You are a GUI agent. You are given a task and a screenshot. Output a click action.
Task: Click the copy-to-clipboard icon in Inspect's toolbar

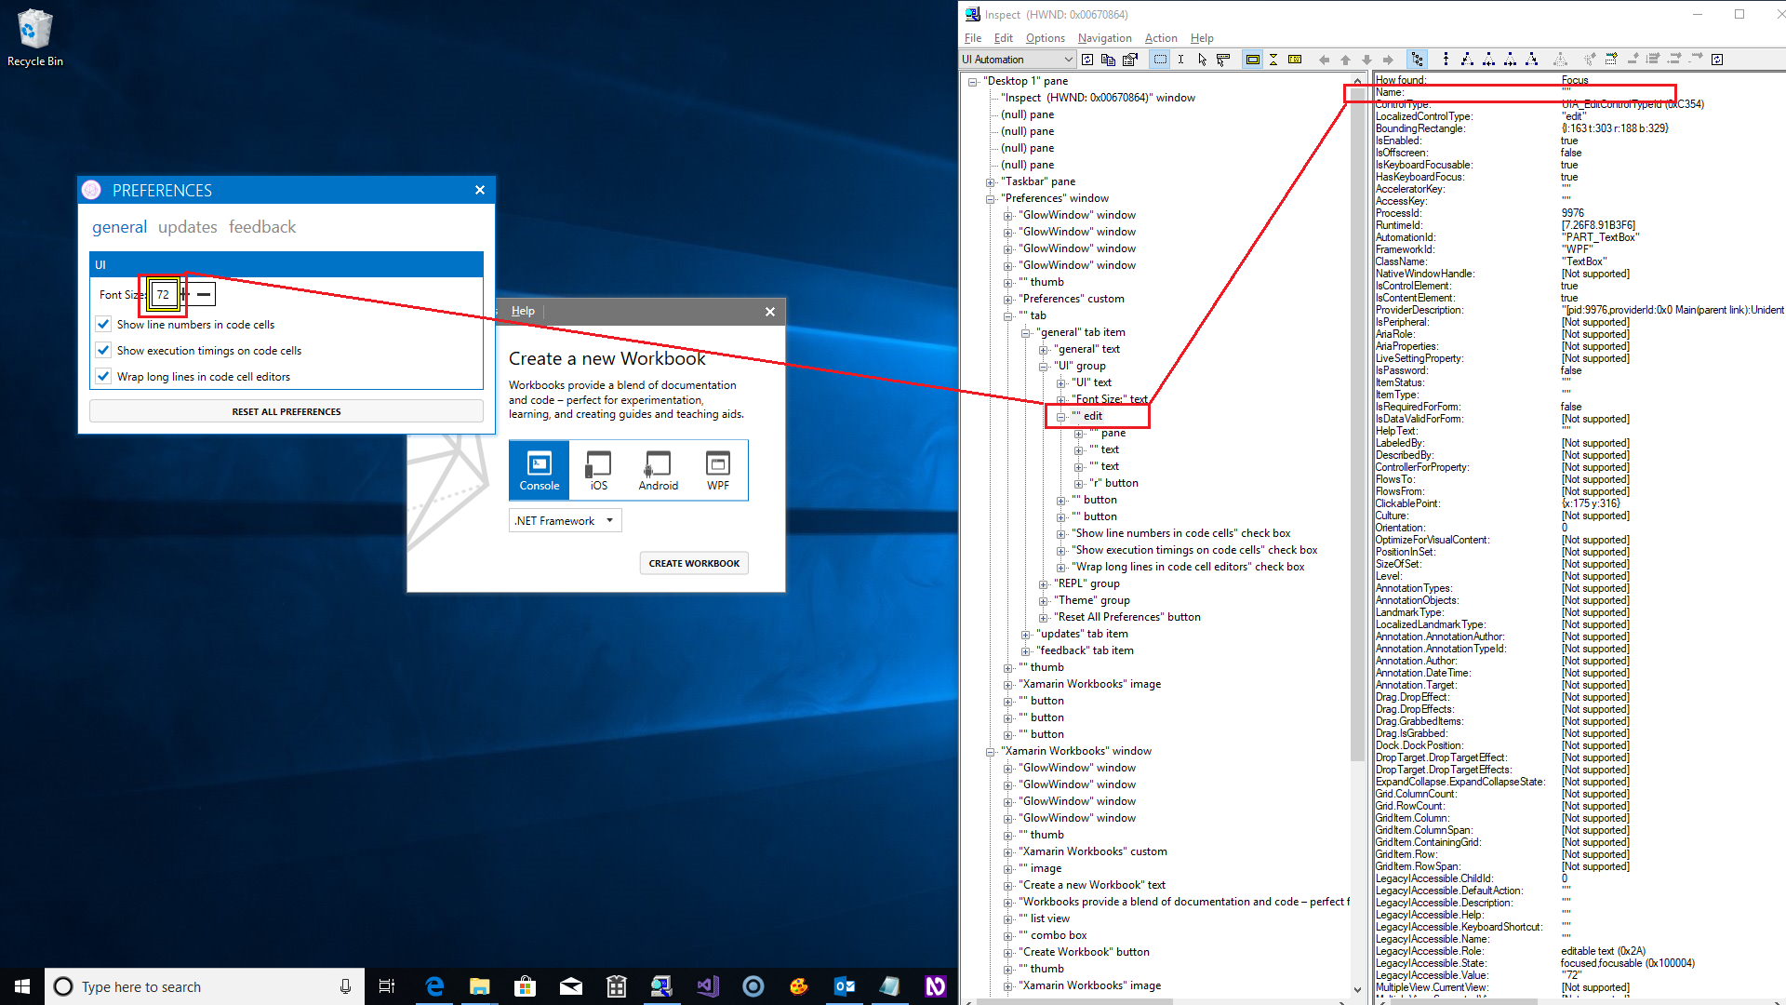tap(1108, 59)
